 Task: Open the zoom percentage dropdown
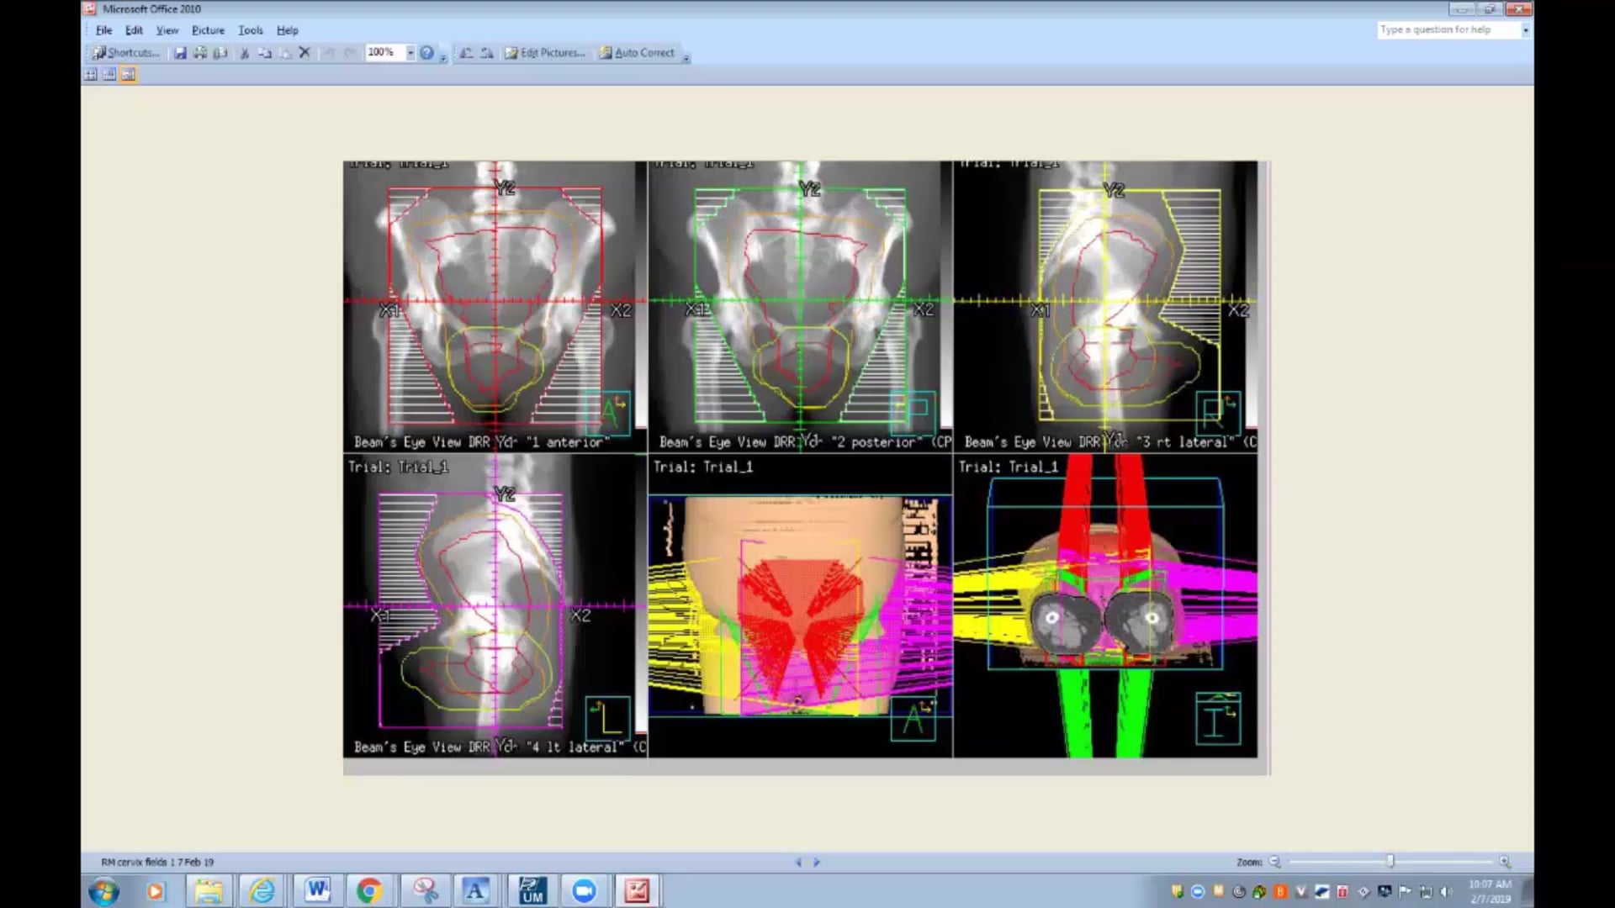(410, 52)
